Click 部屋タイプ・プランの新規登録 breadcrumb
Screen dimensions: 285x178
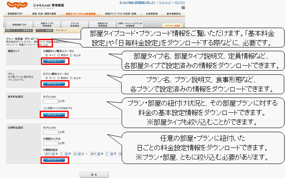pyautogui.click(x=19, y=30)
